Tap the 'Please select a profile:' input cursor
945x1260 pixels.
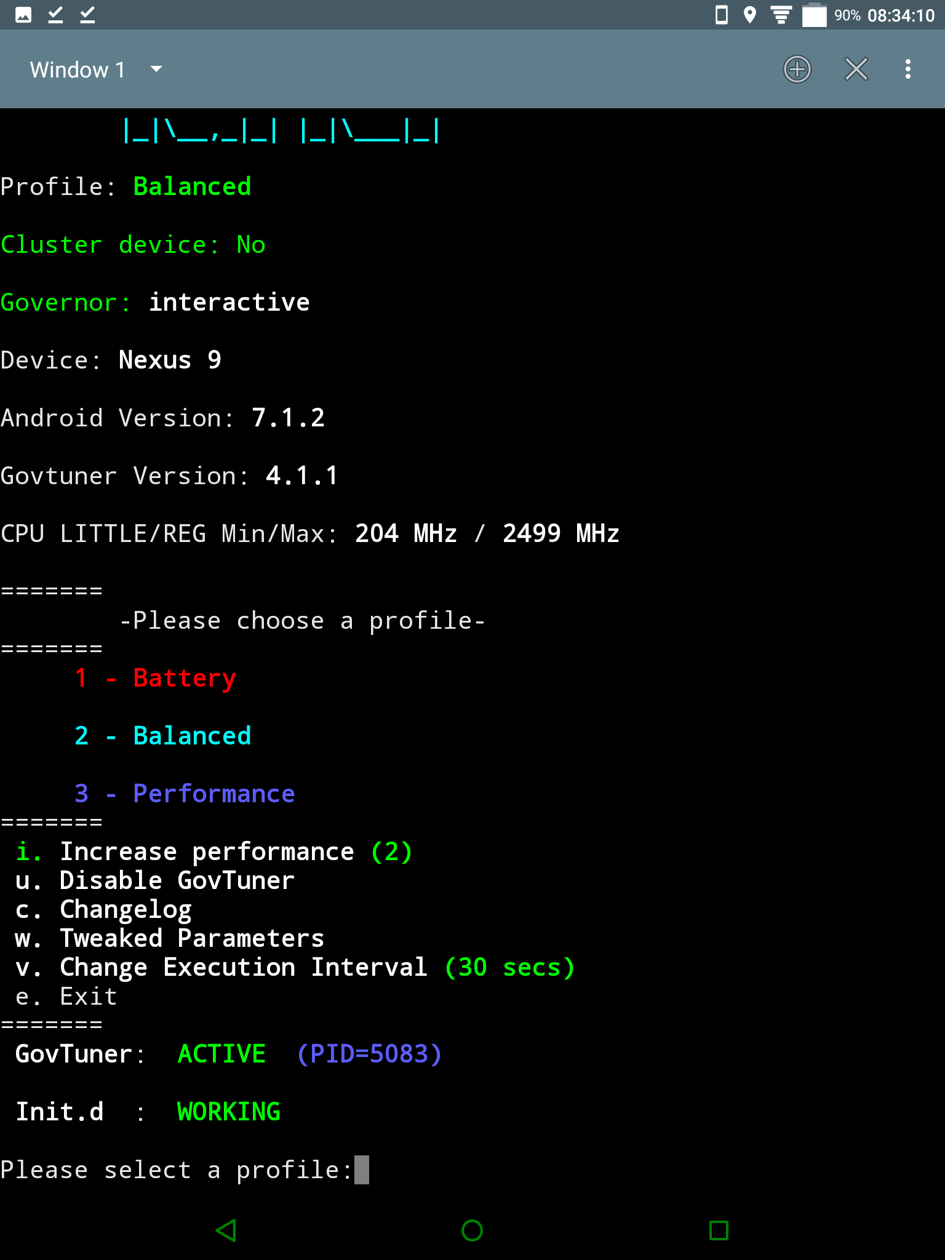point(362,1170)
